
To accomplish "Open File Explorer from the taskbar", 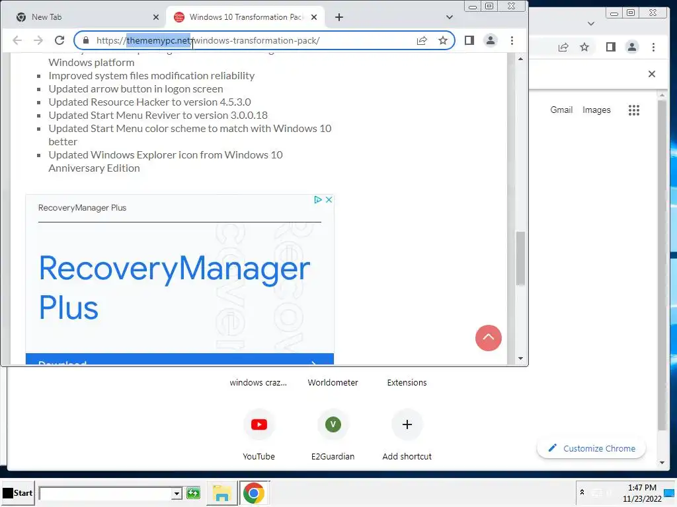I will tap(222, 493).
